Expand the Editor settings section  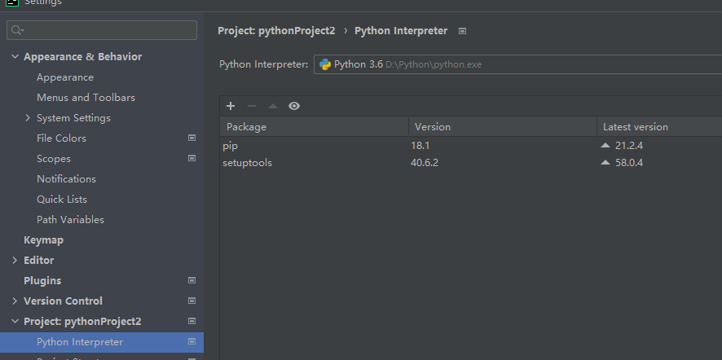[x=15, y=261]
